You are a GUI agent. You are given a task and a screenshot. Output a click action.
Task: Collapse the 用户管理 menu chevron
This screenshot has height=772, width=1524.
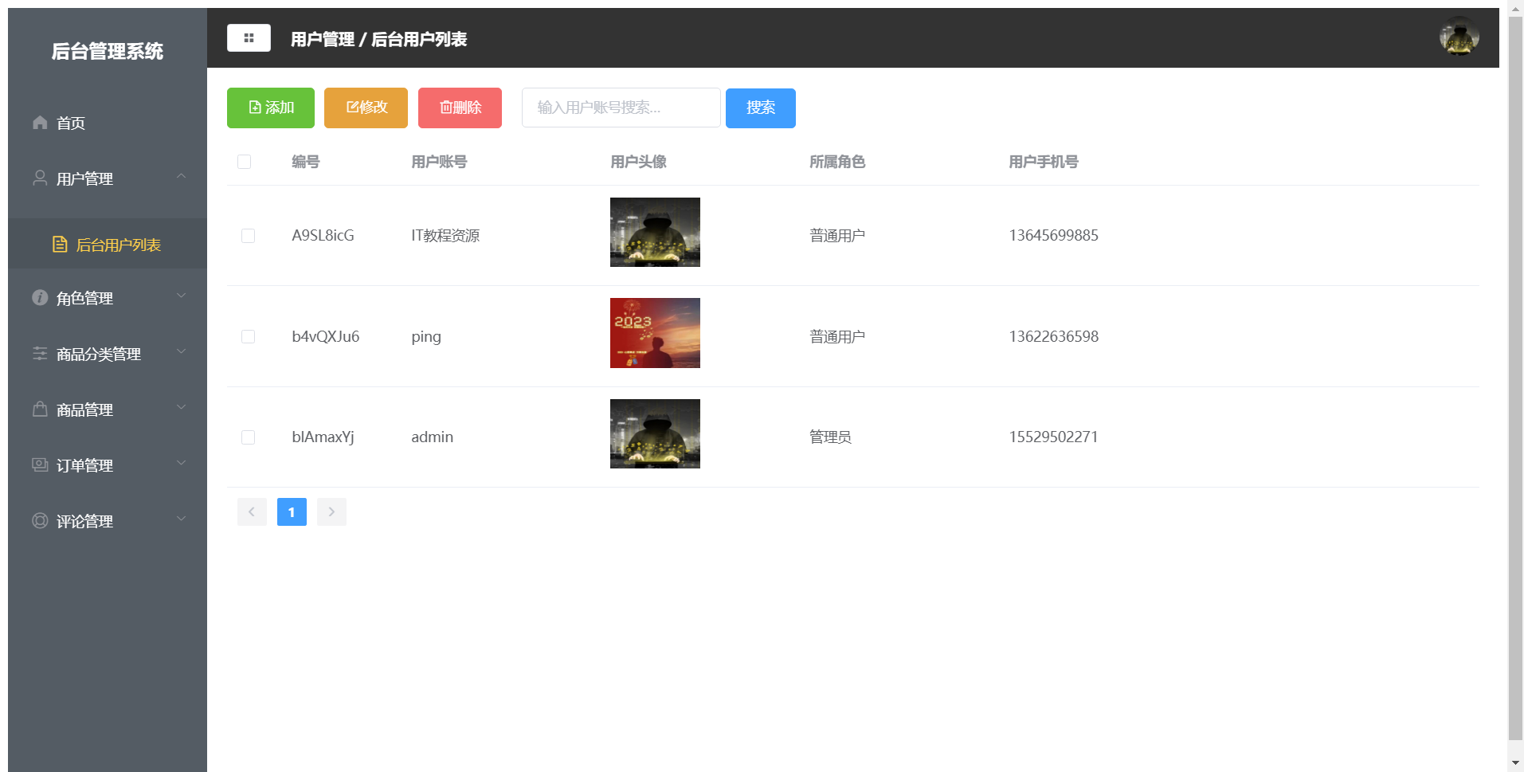click(x=182, y=176)
